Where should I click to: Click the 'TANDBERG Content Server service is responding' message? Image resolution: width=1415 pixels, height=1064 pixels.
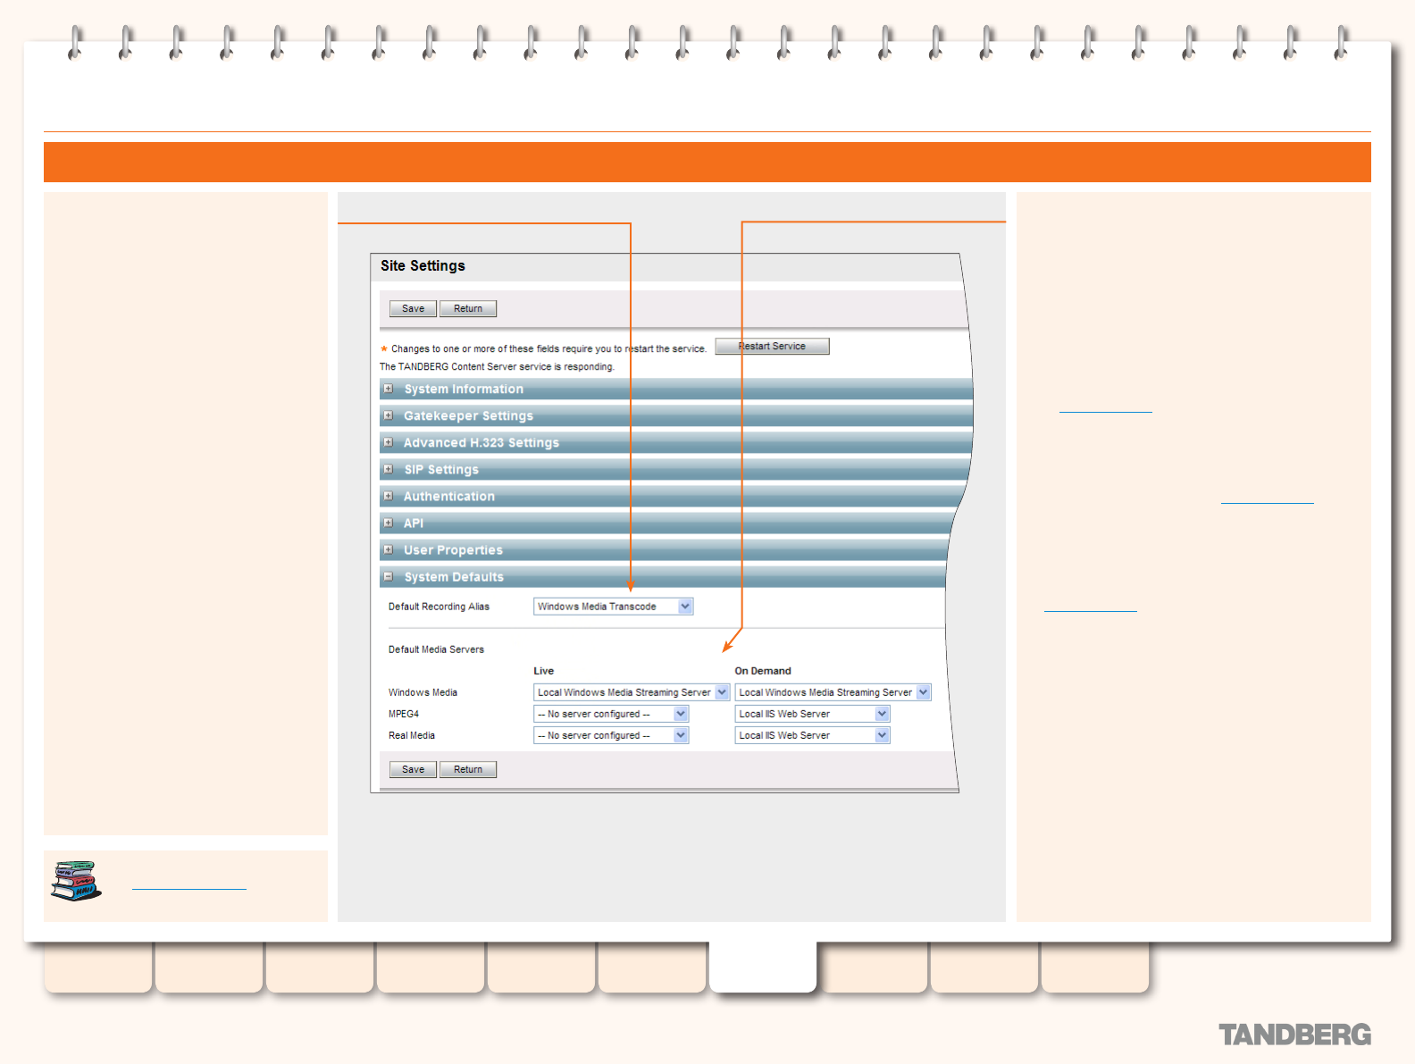[x=497, y=367]
